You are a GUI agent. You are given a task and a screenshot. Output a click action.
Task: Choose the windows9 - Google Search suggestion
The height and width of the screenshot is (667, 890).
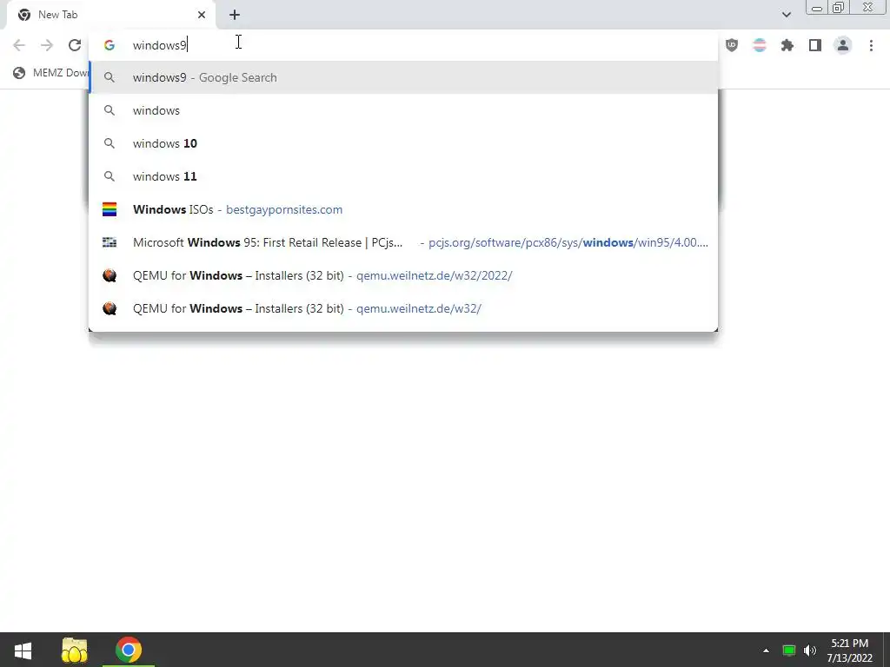(403, 77)
